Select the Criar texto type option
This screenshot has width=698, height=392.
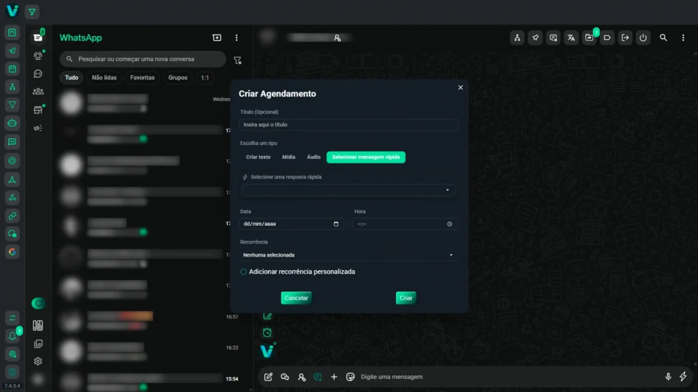(x=258, y=157)
